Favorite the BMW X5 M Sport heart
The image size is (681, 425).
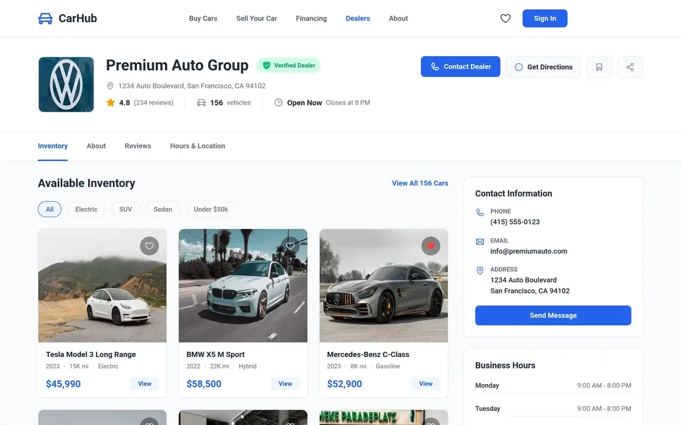[290, 246]
